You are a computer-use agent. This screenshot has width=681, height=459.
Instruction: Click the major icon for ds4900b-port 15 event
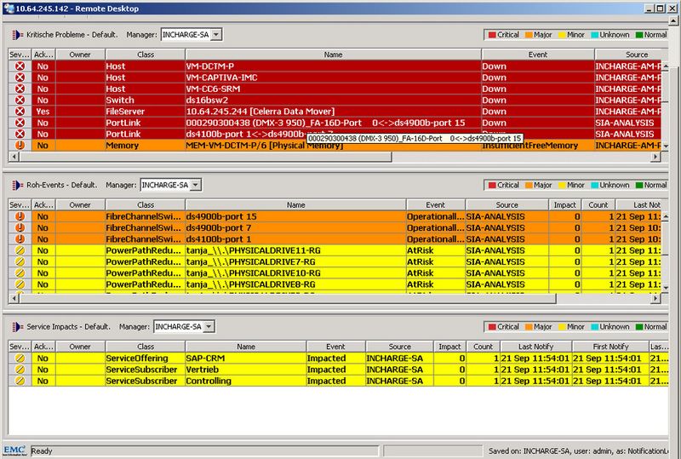click(20, 216)
